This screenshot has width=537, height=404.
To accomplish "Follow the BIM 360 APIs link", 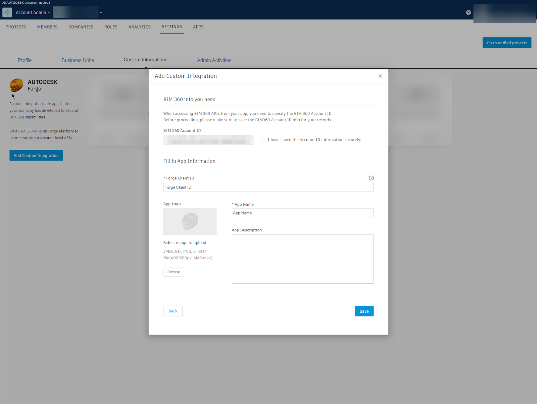I will (x=30, y=131).
